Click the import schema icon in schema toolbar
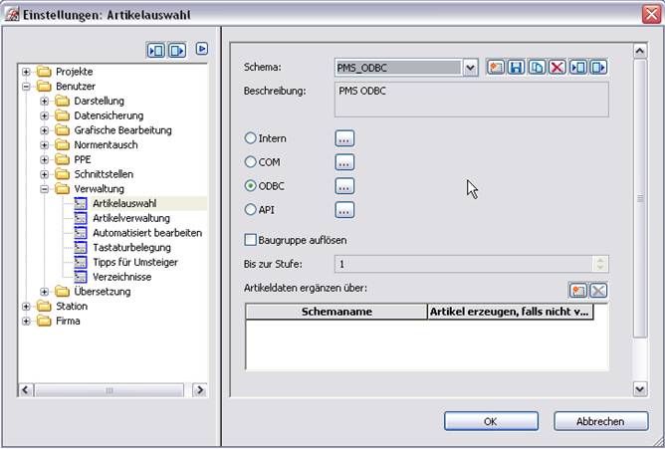665x449 pixels. [577, 68]
